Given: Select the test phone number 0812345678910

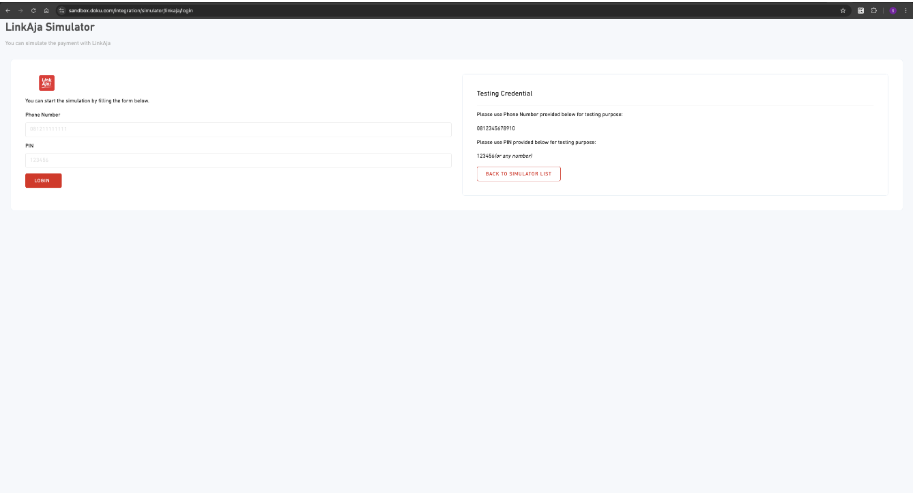Looking at the screenshot, I should coord(496,128).
